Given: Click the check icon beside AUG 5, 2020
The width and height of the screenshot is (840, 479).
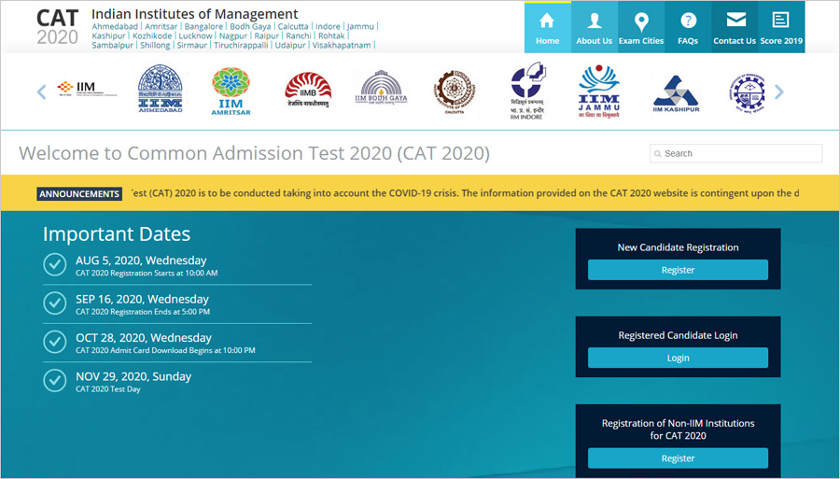Looking at the screenshot, I should point(55,264).
